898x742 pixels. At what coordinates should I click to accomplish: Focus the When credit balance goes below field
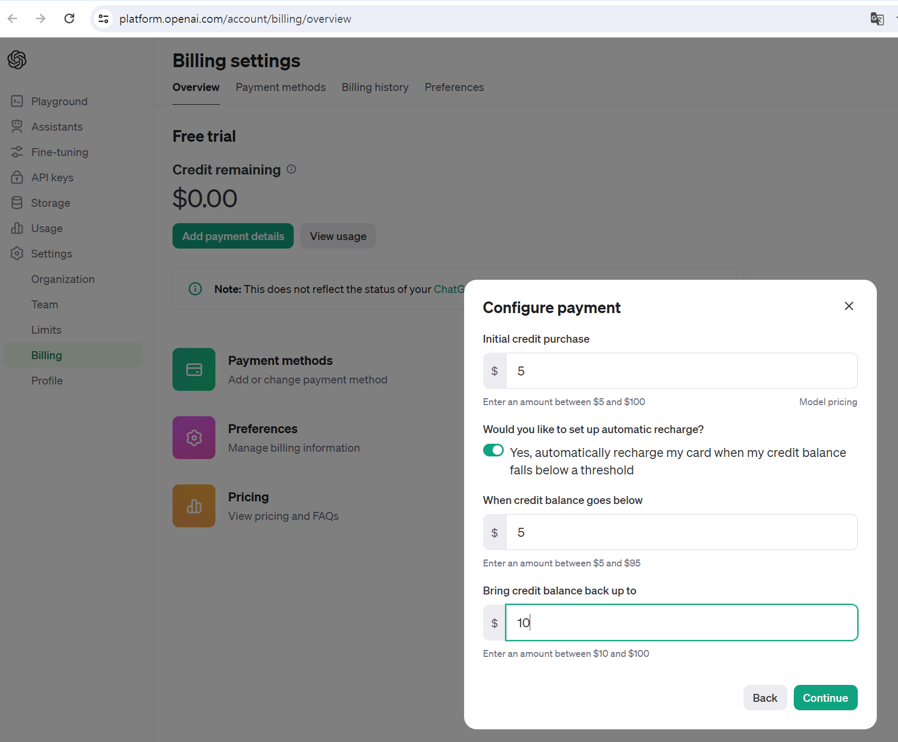(x=681, y=532)
